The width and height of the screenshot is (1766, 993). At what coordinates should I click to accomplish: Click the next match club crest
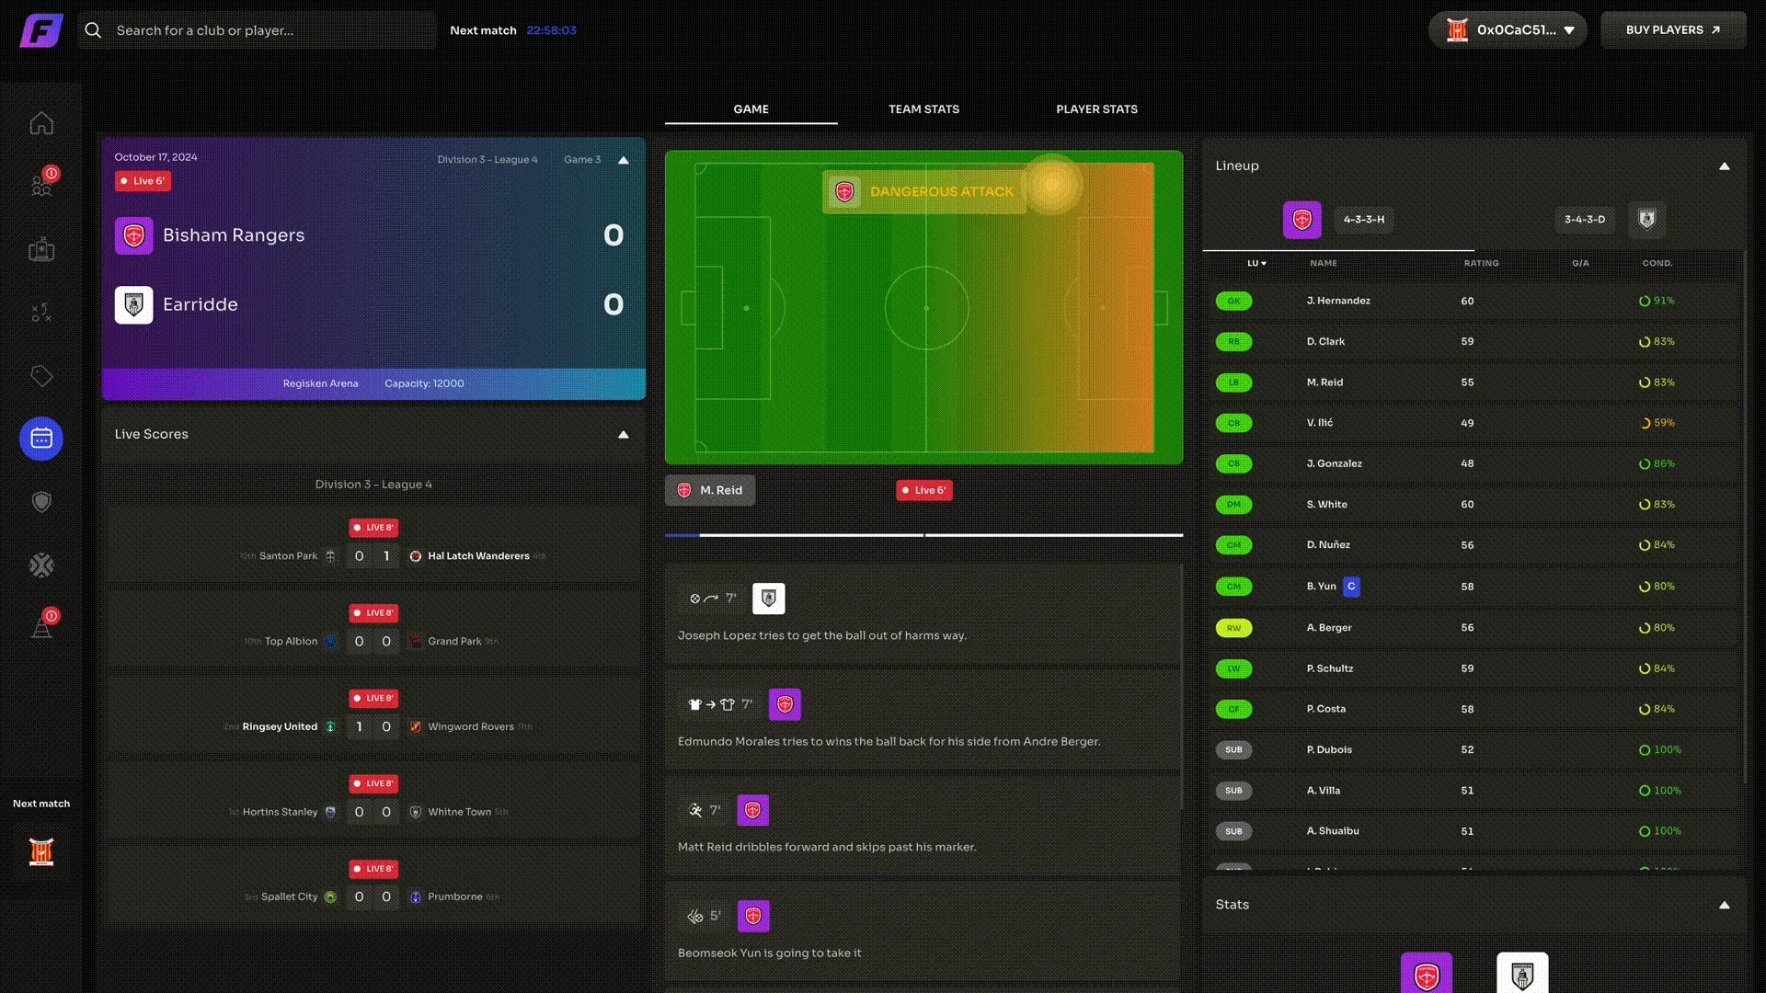pos(41,851)
